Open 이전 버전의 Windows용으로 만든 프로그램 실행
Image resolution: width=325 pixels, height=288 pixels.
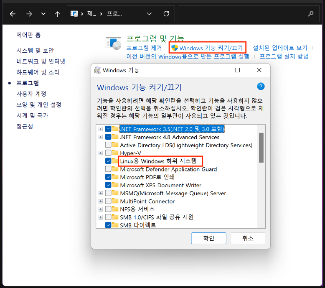click(x=188, y=56)
